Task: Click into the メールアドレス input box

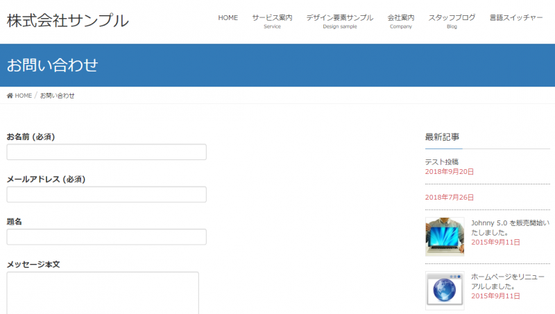Action: pyautogui.click(x=106, y=194)
